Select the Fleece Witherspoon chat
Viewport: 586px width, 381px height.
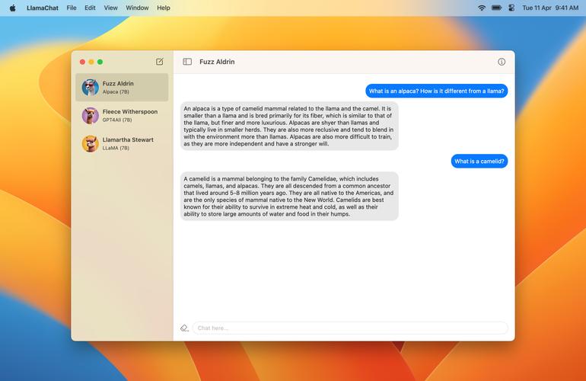[122, 116]
